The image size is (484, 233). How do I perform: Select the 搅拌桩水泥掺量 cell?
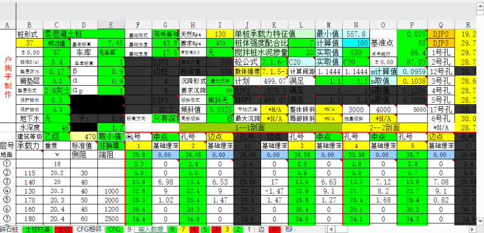[261, 52]
